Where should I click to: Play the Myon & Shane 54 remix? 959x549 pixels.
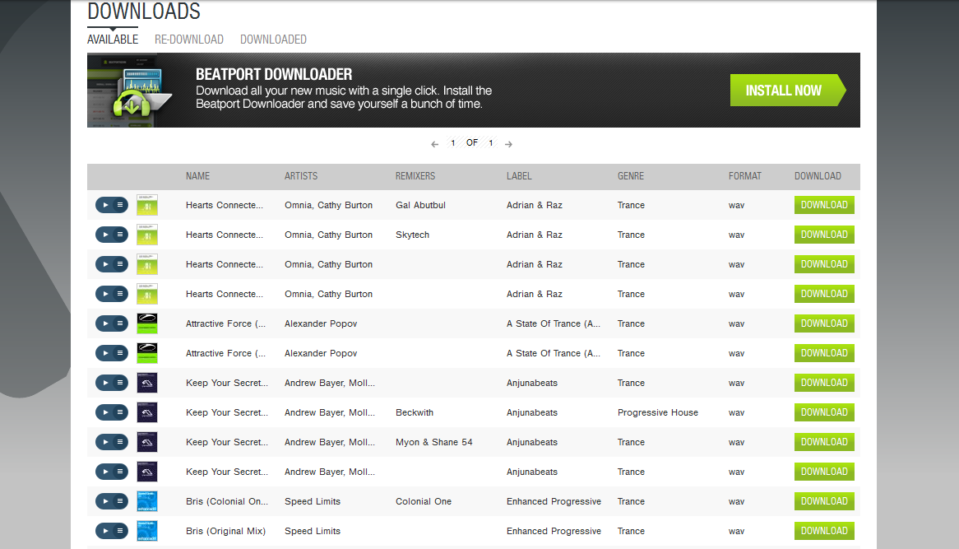point(105,442)
